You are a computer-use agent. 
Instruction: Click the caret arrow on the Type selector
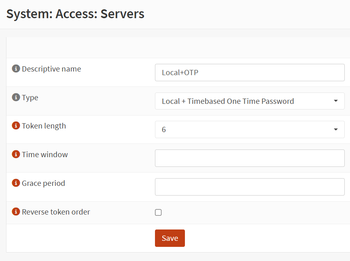click(x=335, y=101)
